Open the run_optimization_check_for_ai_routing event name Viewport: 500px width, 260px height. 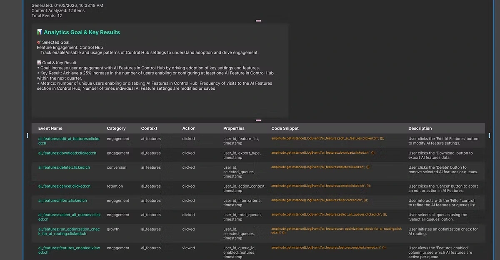coord(69,231)
